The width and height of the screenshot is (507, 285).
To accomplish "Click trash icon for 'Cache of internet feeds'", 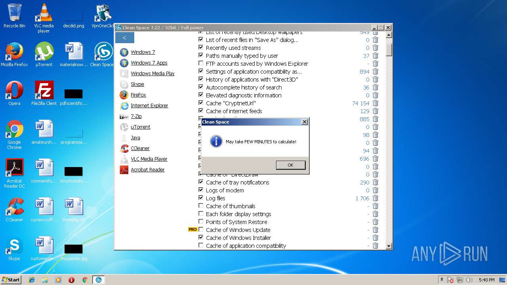I will point(375,111).
